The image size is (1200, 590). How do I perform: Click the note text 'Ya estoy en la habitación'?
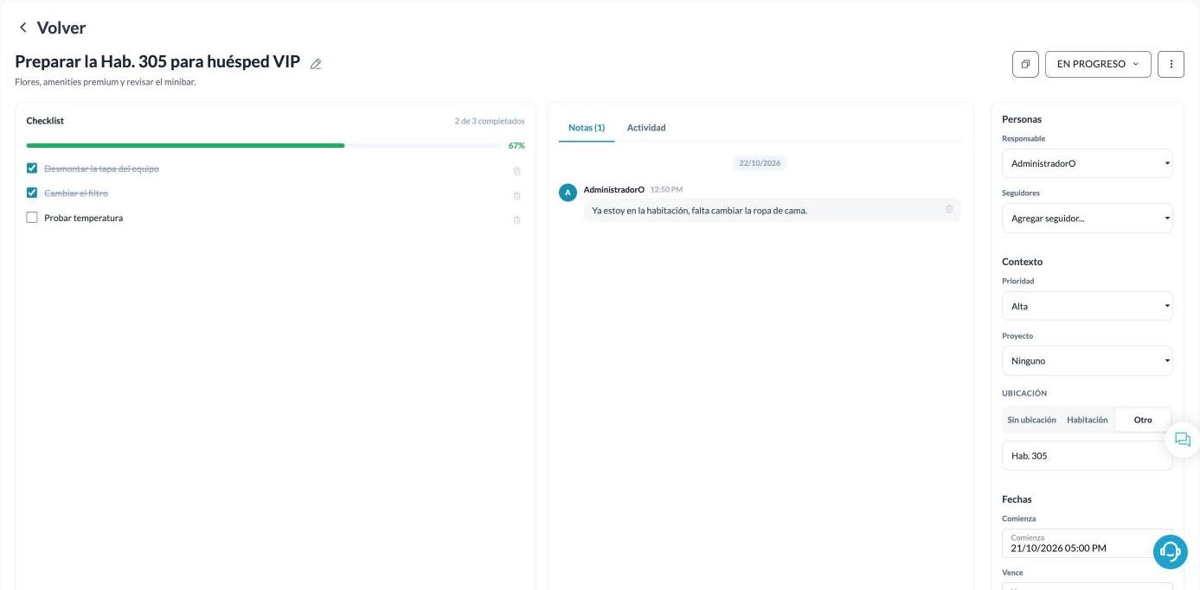(x=639, y=210)
